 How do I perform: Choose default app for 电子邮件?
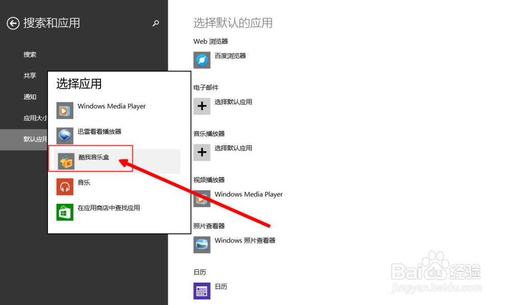click(x=233, y=102)
